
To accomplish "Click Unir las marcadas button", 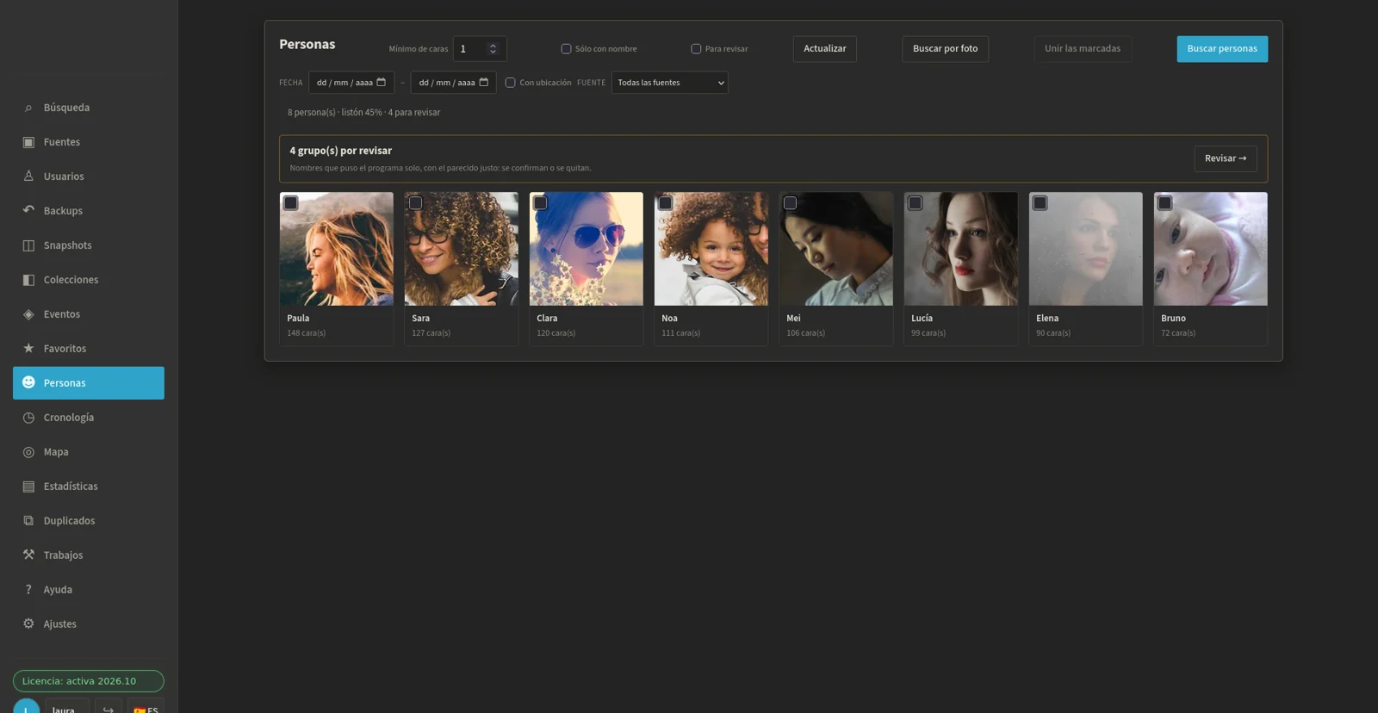I will pyautogui.click(x=1083, y=49).
